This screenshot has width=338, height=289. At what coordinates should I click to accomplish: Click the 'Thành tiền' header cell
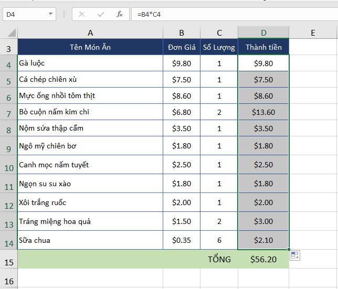click(263, 47)
